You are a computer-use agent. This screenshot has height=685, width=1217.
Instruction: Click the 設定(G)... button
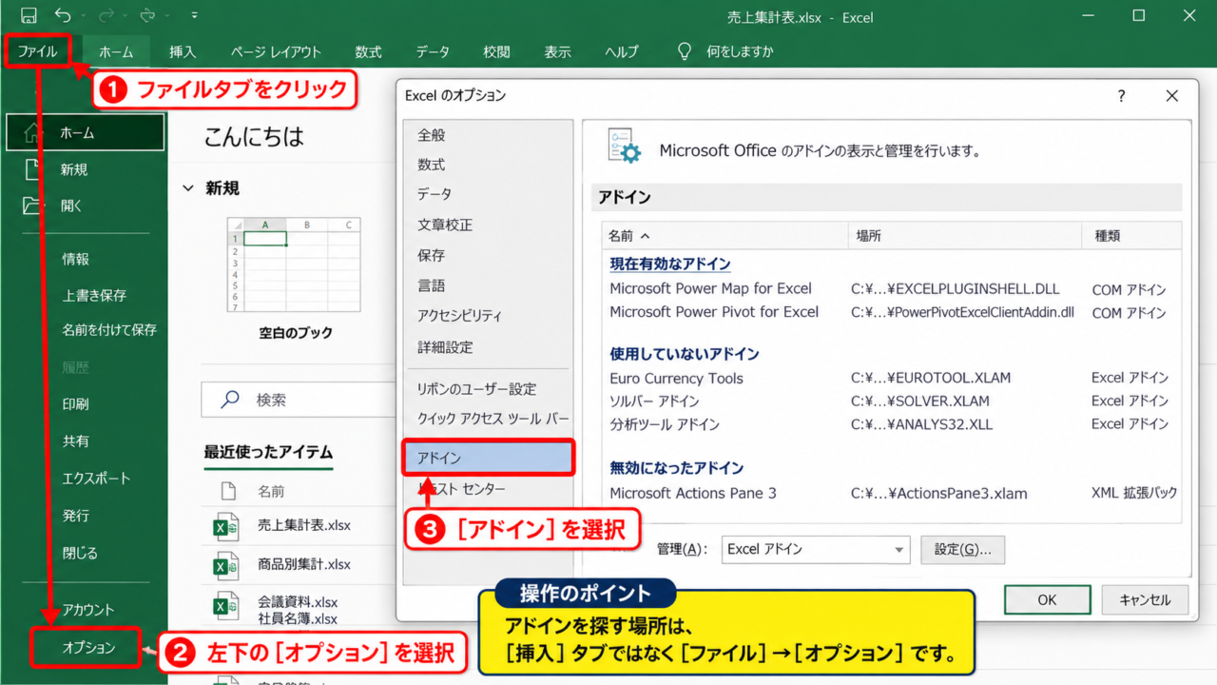point(962,549)
